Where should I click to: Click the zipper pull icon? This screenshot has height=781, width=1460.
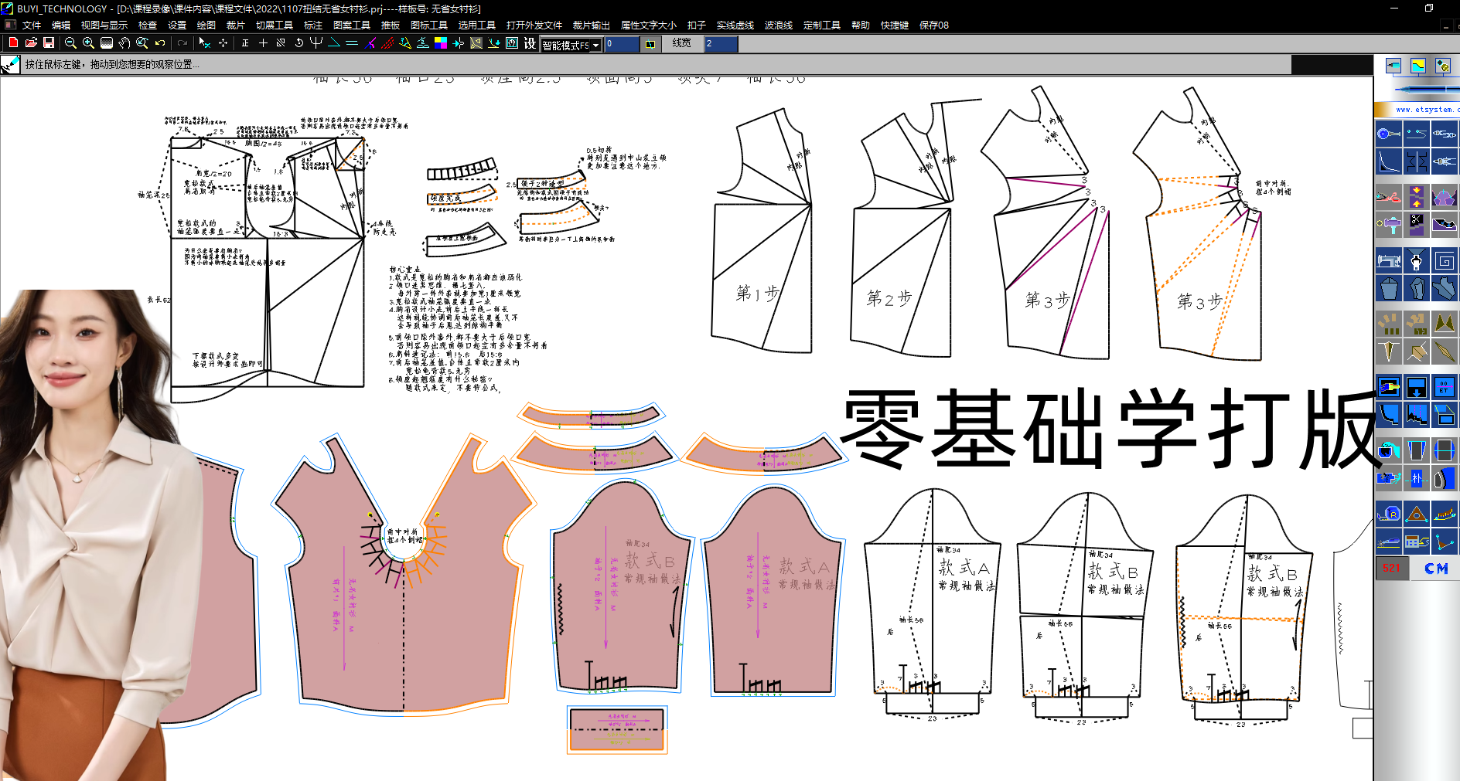click(1417, 260)
